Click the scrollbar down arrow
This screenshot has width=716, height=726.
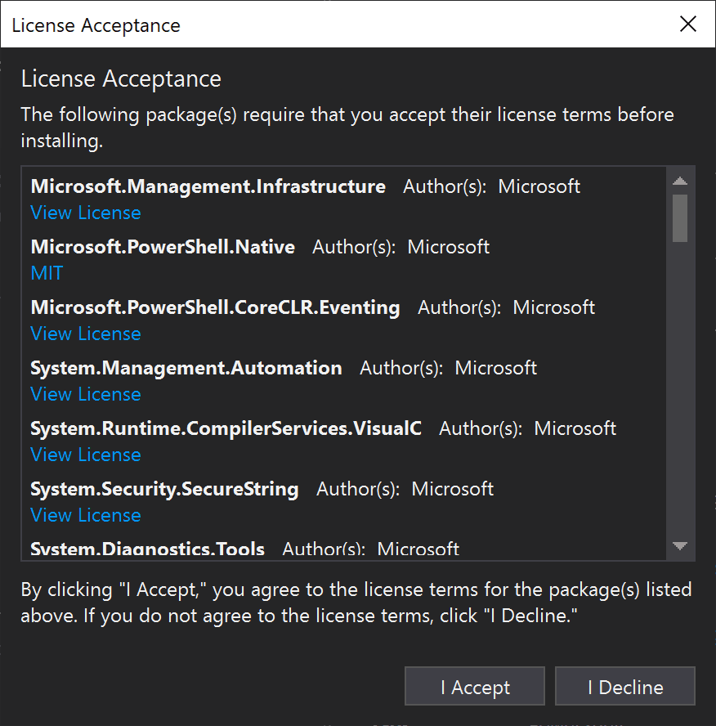coord(680,545)
